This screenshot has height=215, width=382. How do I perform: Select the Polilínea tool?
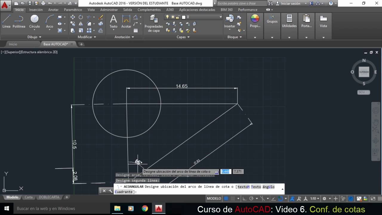(19, 21)
